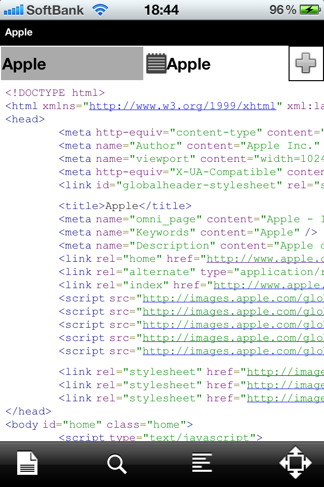Tap the signal bars in status bar
Image resolution: width=324 pixels, height=487 pixels.
tap(13, 10)
